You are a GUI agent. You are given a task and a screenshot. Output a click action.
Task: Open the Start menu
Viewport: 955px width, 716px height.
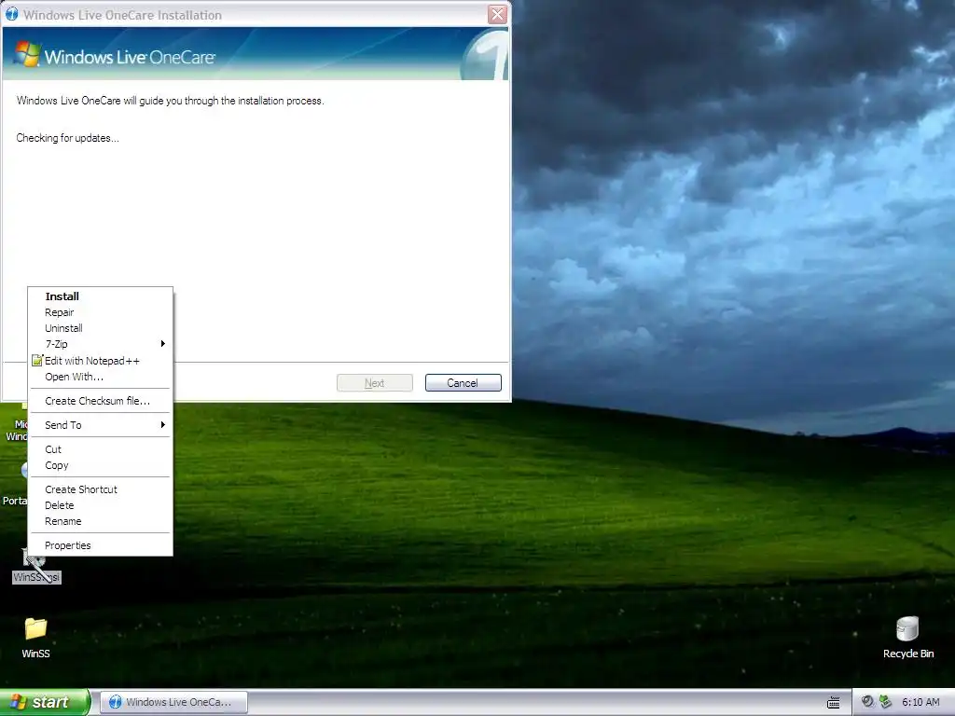click(x=45, y=702)
